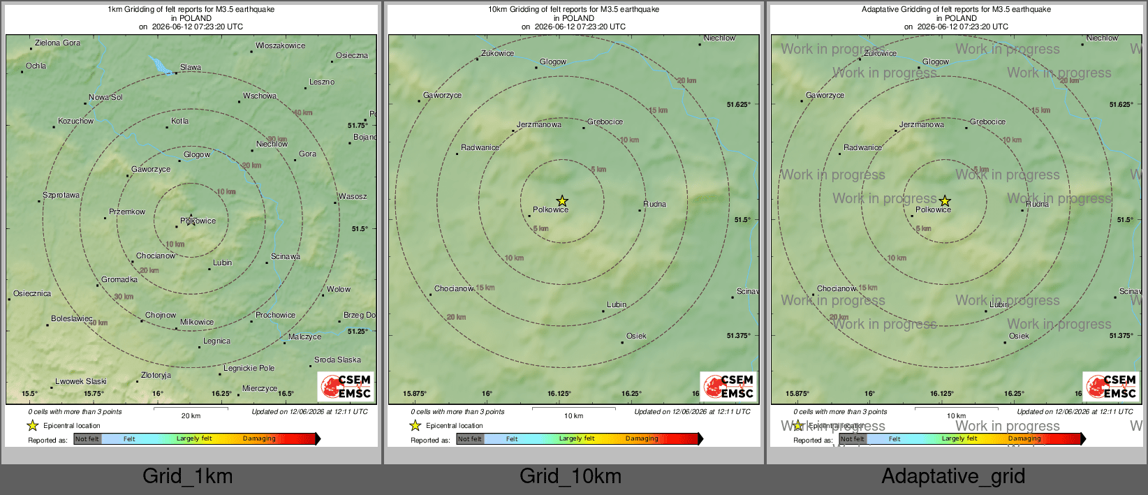Image resolution: width=1148 pixels, height=495 pixels.
Task: Open the Grid_1km map thumbnail
Action: coord(191,225)
